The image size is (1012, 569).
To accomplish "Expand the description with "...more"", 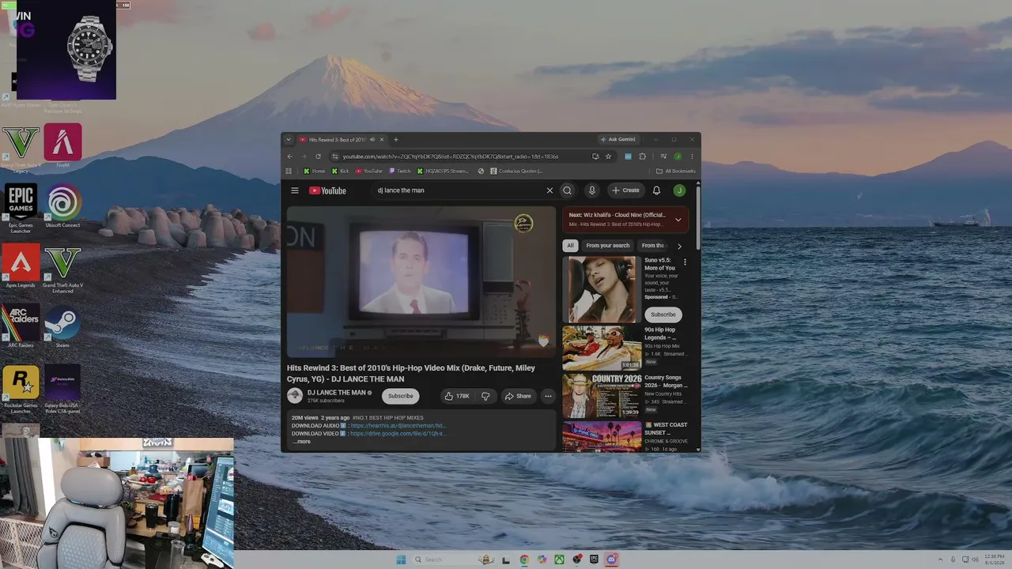I will [302, 442].
